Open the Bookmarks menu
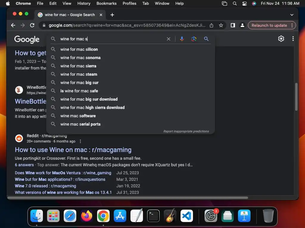 (x=106, y=4)
